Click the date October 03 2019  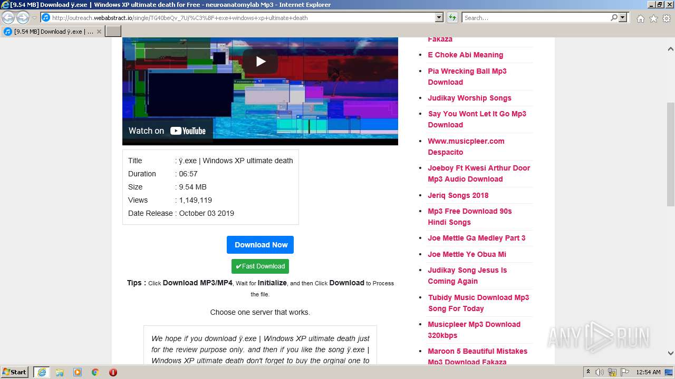[206, 213]
